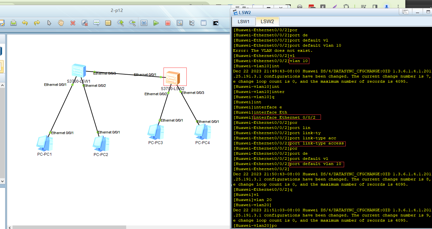Viewport: 432px width, 229px height.
Task: Zoom in on the topology canvas
Action: [120, 23]
